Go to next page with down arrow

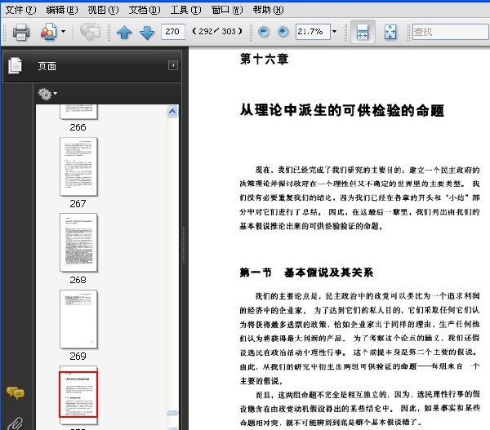(x=147, y=33)
